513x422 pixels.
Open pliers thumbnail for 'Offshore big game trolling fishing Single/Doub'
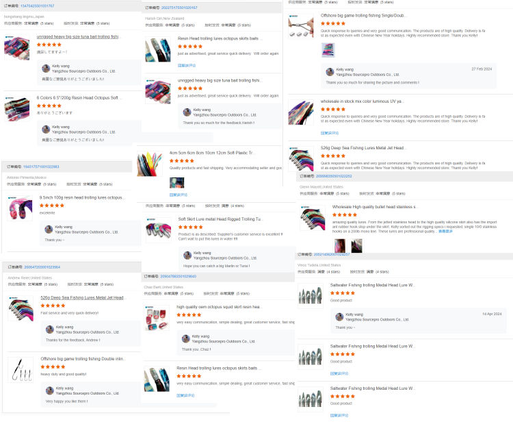(301, 25)
